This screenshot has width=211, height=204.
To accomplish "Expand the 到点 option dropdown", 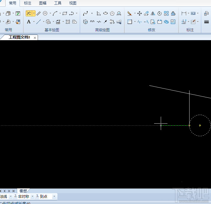I will pos(54,196).
